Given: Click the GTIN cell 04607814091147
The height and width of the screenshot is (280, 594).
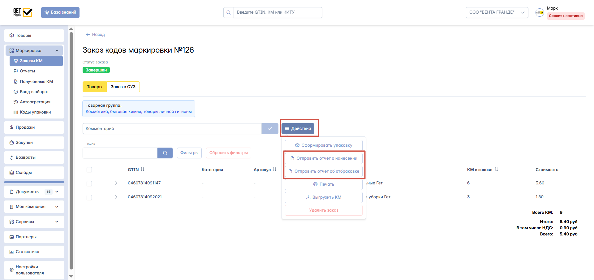Looking at the screenshot, I should (x=144, y=183).
